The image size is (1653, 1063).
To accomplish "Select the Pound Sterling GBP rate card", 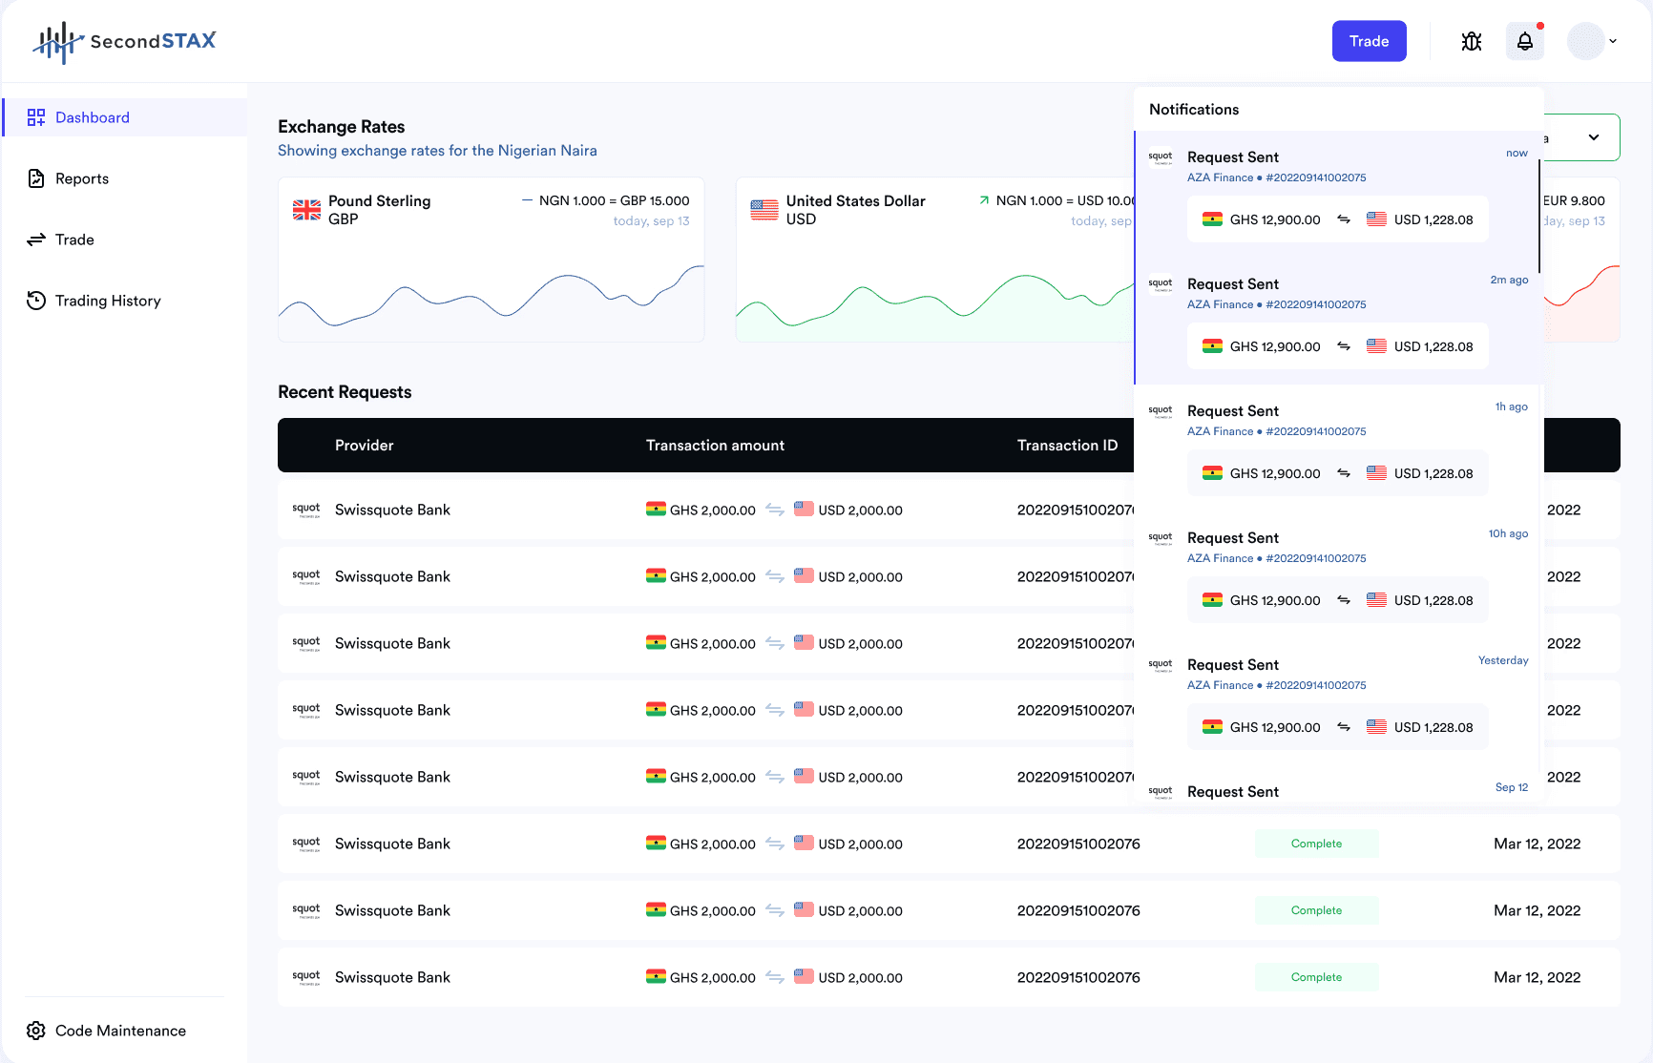I will [x=492, y=260].
